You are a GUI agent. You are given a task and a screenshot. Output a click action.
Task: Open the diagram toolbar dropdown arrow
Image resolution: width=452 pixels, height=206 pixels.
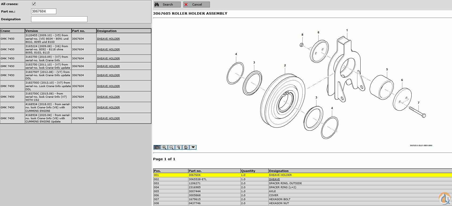[x=193, y=147]
